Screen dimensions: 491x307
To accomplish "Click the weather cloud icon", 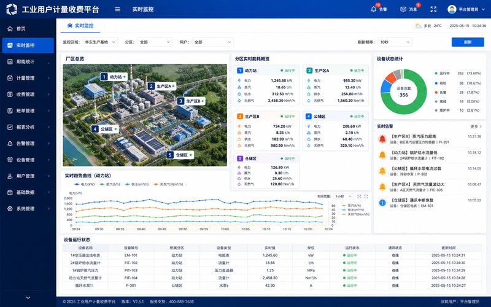I will [x=418, y=26].
